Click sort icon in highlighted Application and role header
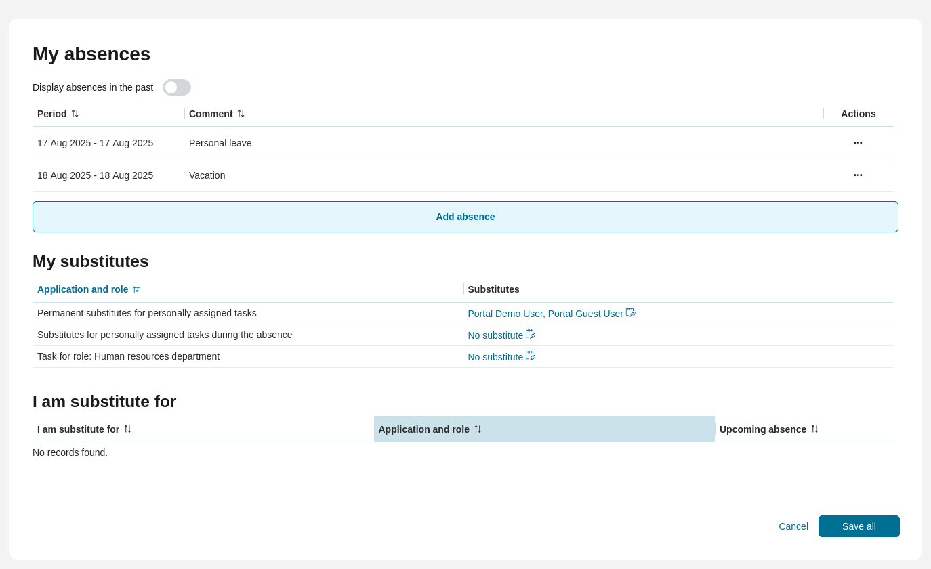The height and width of the screenshot is (569, 931). coord(478,429)
